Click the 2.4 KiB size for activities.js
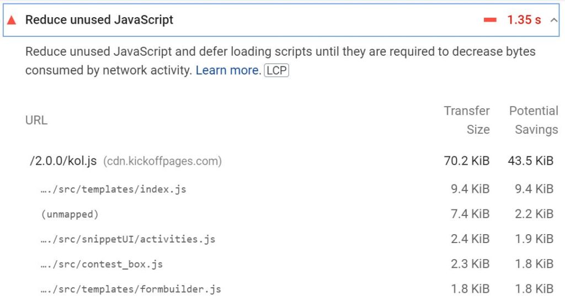The width and height of the screenshot is (565, 306). point(470,239)
